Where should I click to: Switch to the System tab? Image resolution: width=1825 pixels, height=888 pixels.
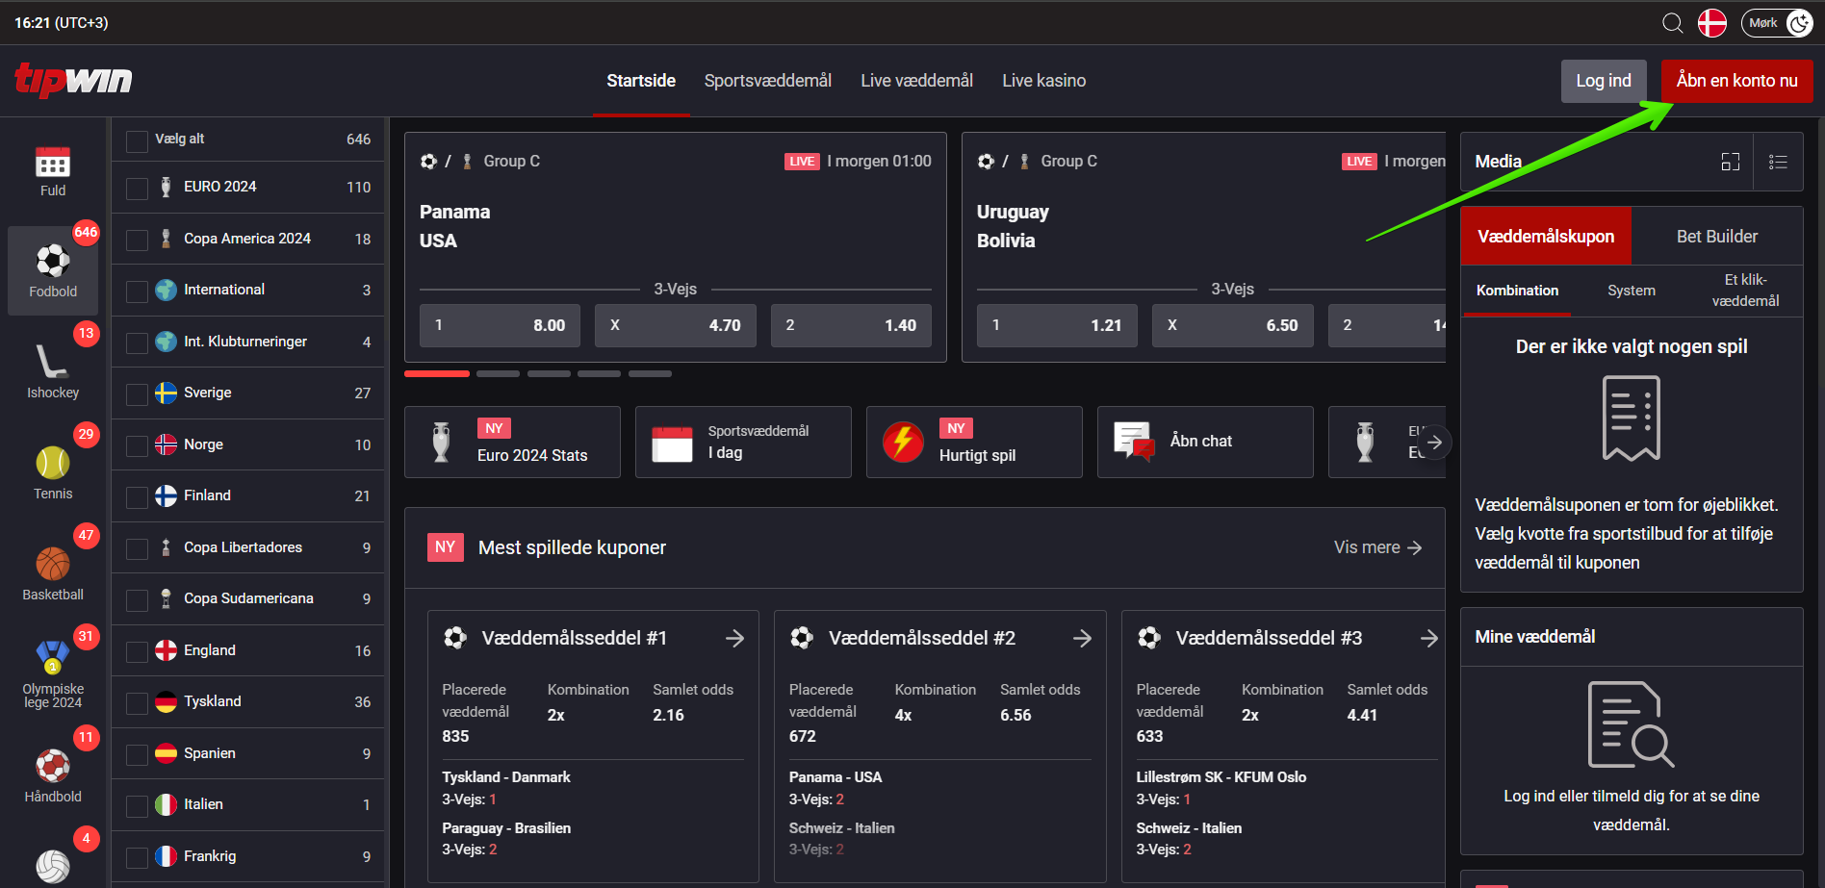(x=1632, y=291)
